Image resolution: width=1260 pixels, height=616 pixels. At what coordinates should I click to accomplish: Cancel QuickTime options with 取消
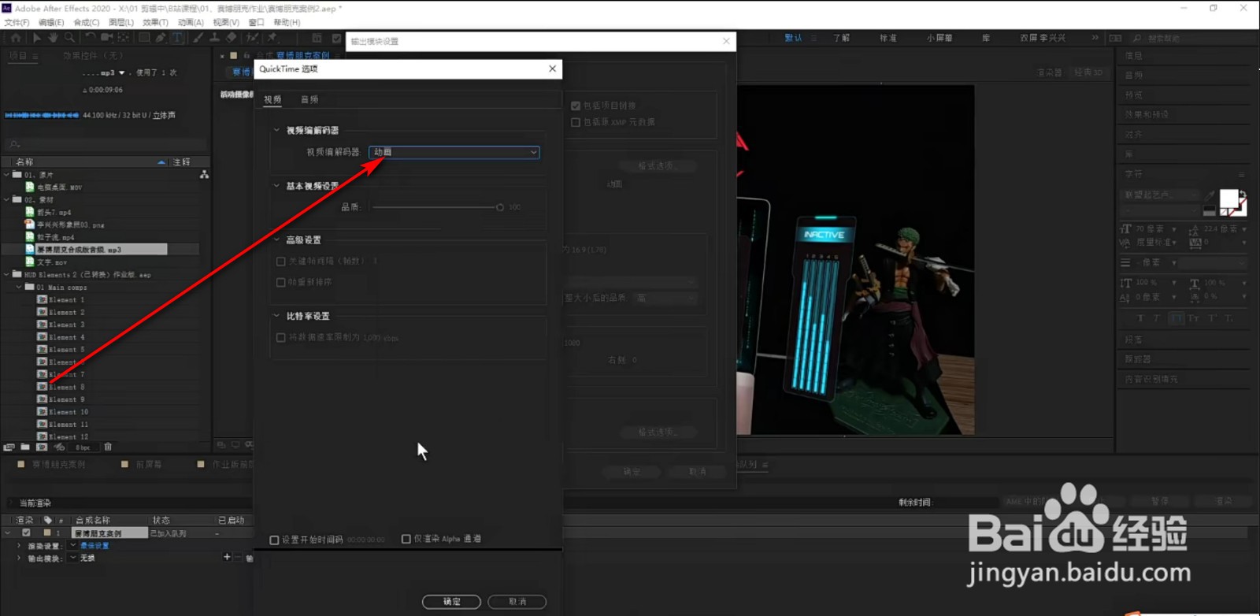coord(517,602)
